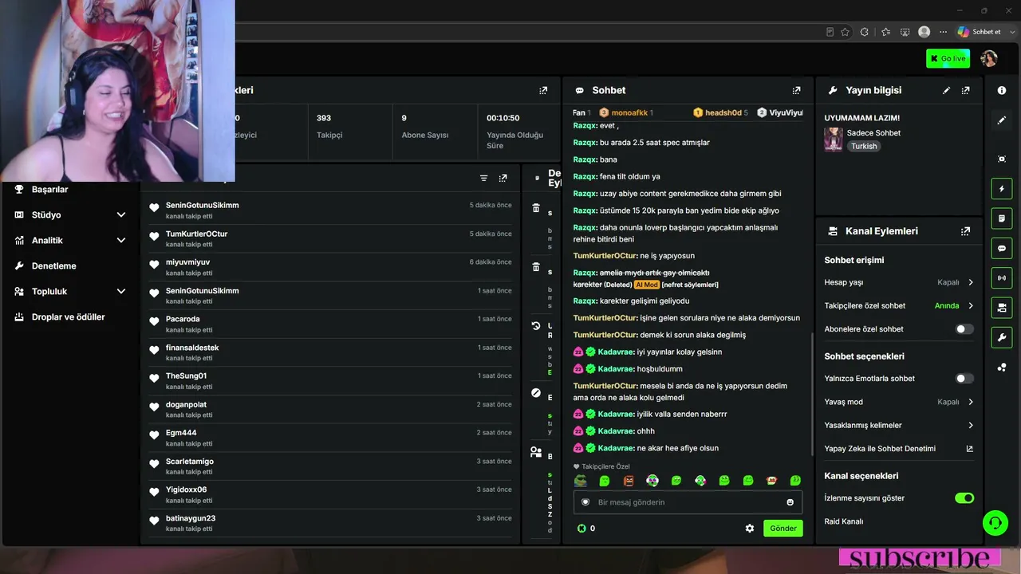The height and width of the screenshot is (574, 1021).
Task: Click the ban circle icon in moderator actions
Action: pyautogui.click(x=536, y=394)
